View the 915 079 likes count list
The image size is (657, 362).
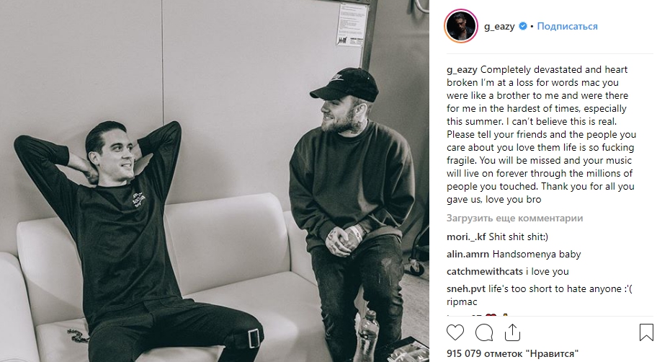512,353
